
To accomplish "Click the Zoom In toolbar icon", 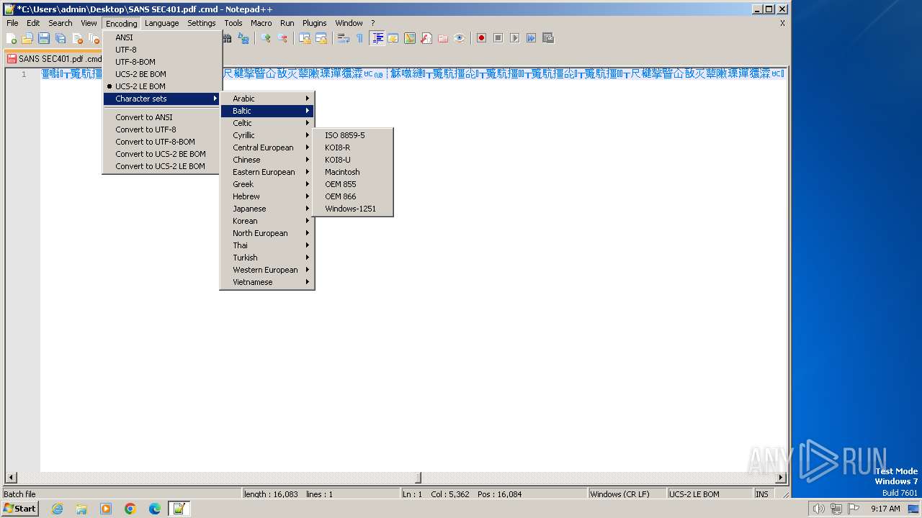I will pyautogui.click(x=266, y=38).
